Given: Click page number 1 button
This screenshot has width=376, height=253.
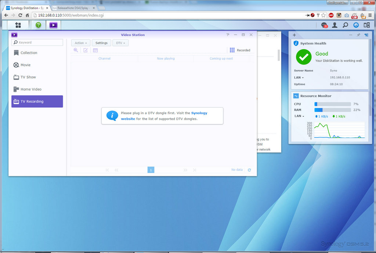Looking at the screenshot, I should (151, 170).
